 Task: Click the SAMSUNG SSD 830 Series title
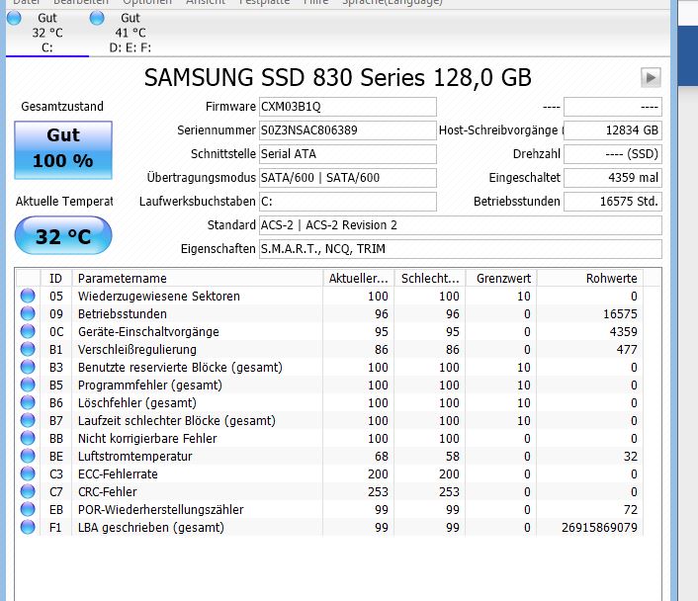pyautogui.click(x=338, y=78)
